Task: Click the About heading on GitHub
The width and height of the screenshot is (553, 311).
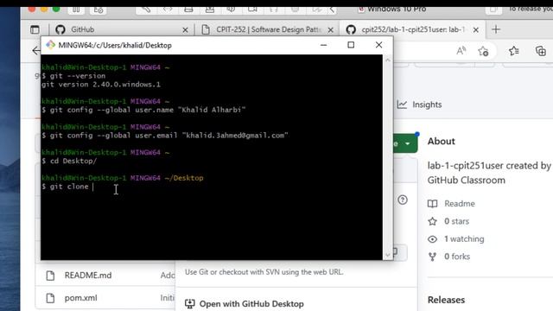Action: [x=442, y=141]
